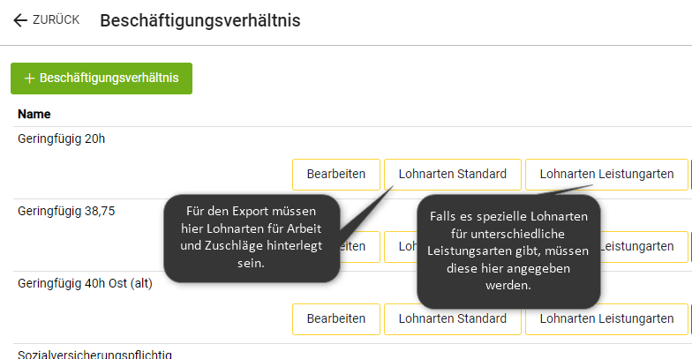Edit the Geringfügig 40h Ost (alt) entry
Screen dimensions: 692x359
tap(335, 319)
